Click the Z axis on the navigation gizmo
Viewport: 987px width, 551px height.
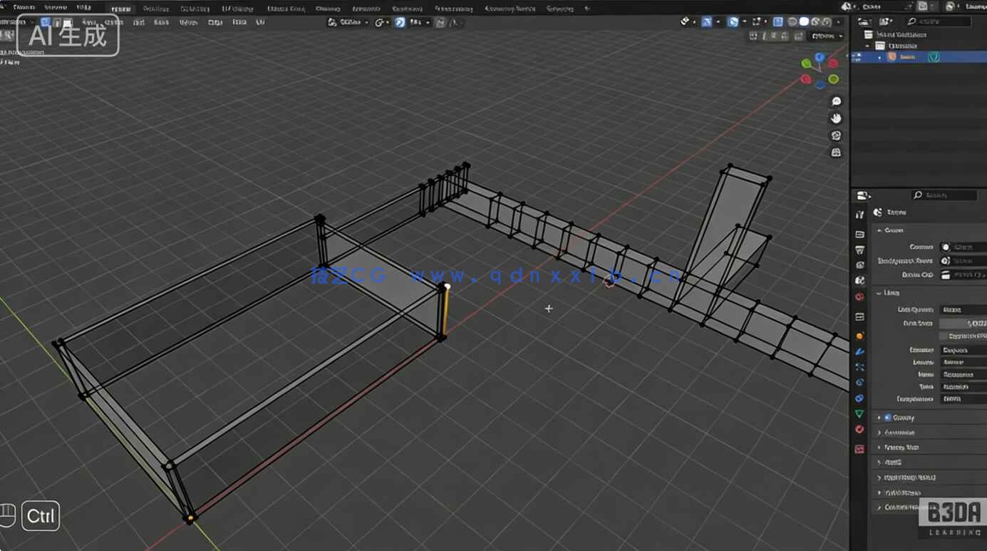[821, 57]
